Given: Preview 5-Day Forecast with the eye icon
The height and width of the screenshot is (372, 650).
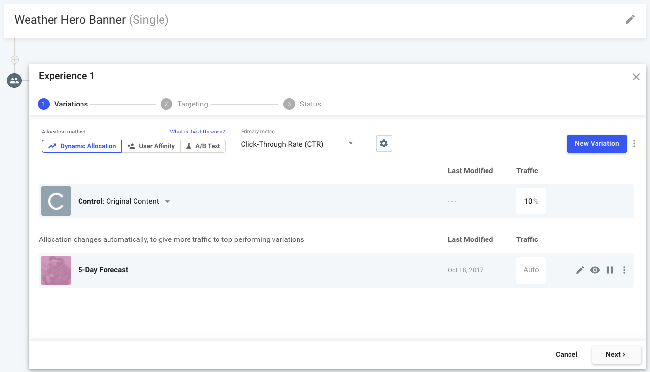Looking at the screenshot, I should click(595, 270).
